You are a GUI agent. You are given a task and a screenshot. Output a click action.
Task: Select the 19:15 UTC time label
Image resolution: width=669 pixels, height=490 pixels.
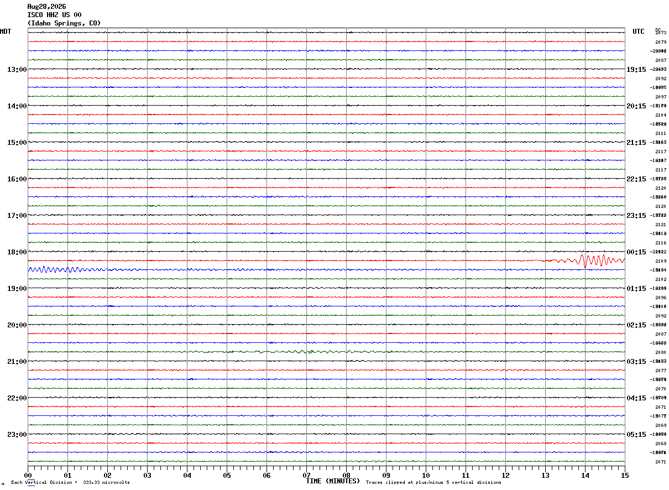[x=636, y=70]
